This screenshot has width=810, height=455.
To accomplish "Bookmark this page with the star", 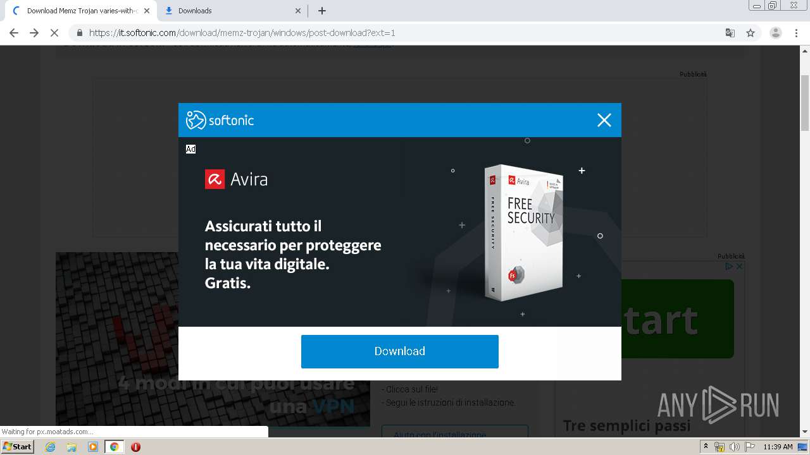I will point(751,33).
